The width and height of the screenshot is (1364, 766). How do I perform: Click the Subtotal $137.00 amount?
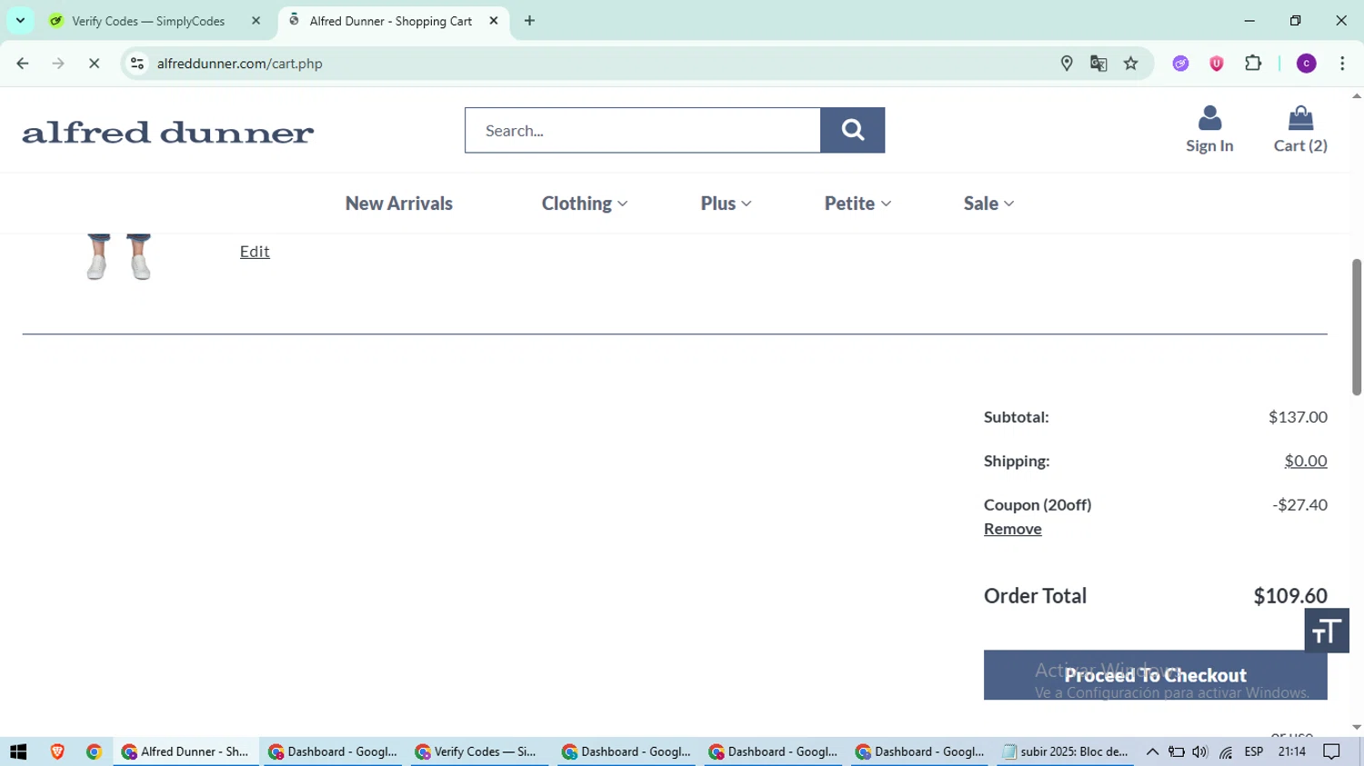click(x=1298, y=417)
